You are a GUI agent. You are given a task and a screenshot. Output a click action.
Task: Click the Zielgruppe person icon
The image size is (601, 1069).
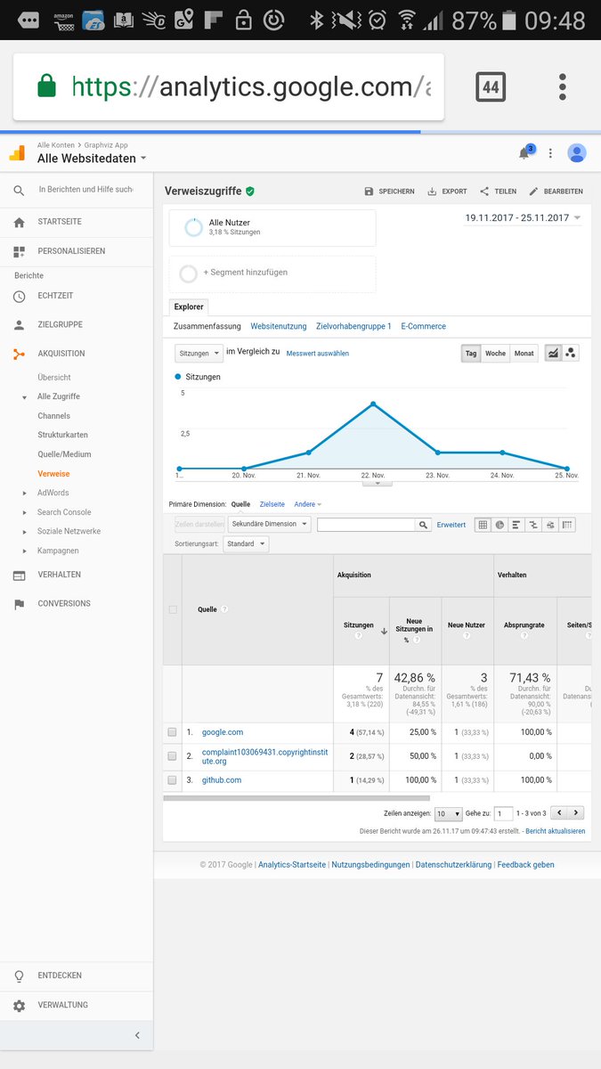[x=19, y=325]
